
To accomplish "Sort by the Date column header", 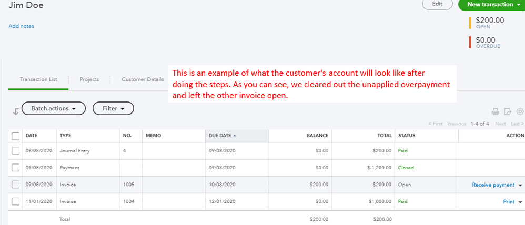I will coord(32,136).
